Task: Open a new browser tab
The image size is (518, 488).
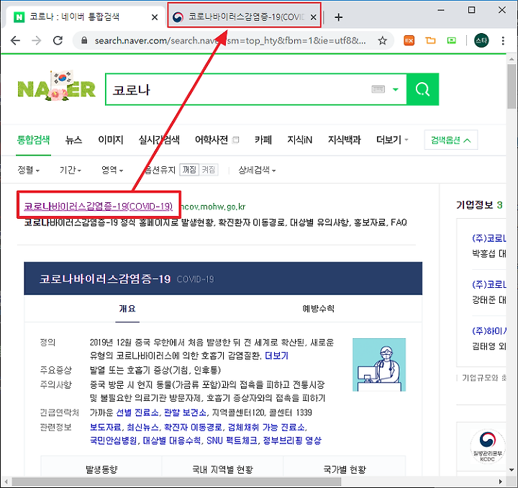Action: 338,17
